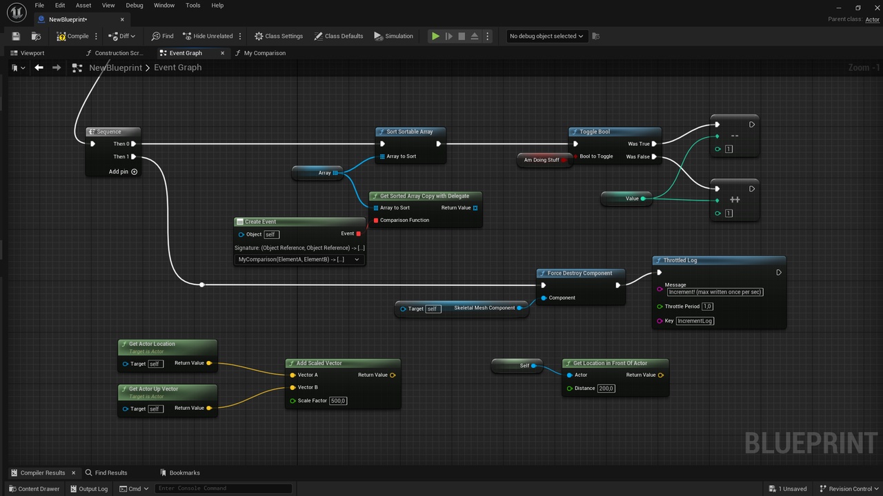Image resolution: width=883 pixels, height=496 pixels.
Task: Open Find in blueprint
Action: tap(161, 36)
